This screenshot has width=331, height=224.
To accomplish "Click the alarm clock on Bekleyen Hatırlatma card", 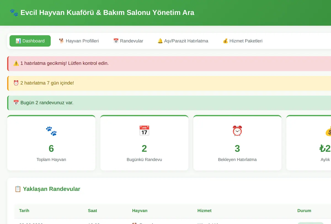I will coord(237,131).
